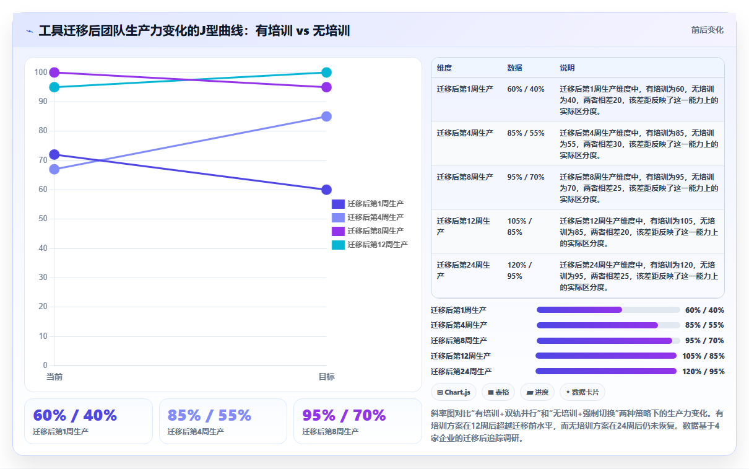
Task: Click the chart title text
Action: (x=194, y=31)
